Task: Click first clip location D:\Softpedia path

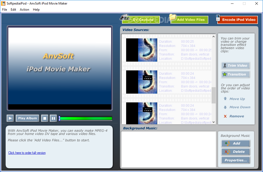Action: tap(196, 59)
